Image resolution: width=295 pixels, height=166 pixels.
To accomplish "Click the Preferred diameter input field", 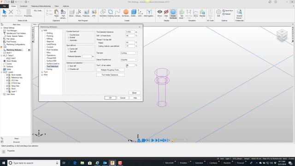I will (87, 56).
